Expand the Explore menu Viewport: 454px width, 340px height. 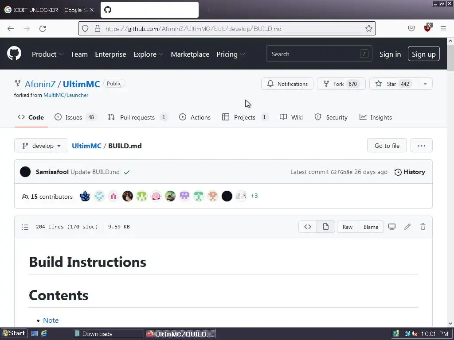[148, 54]
